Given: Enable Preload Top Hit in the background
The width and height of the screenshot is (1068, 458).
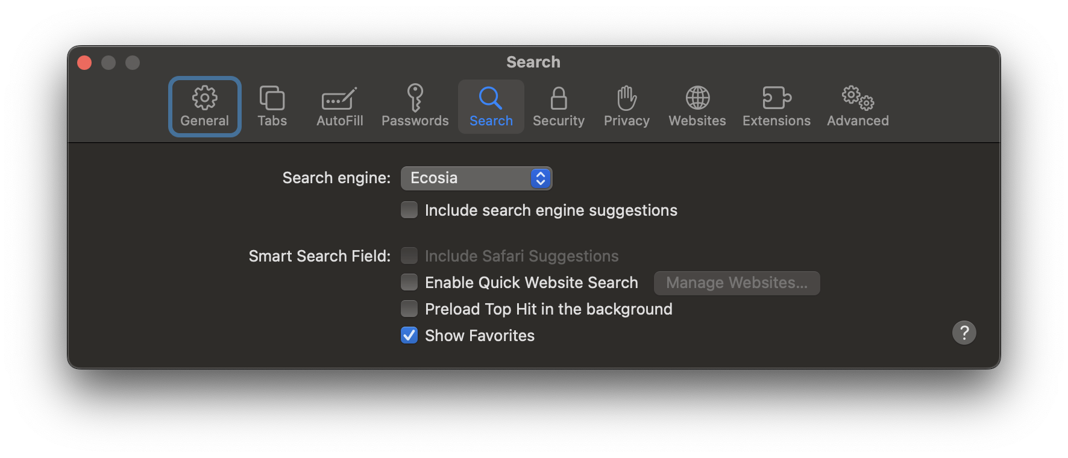Looking at the screenshot, I should [x=409, y=309].
